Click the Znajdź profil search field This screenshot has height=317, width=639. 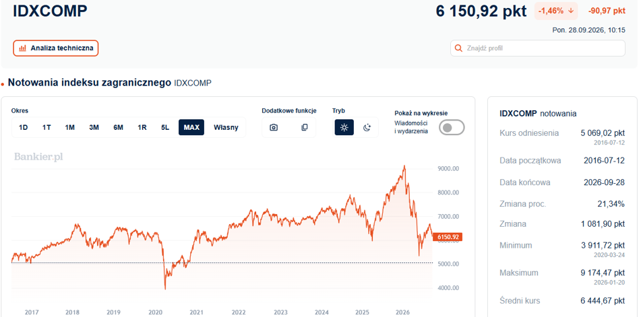(537, 48)
